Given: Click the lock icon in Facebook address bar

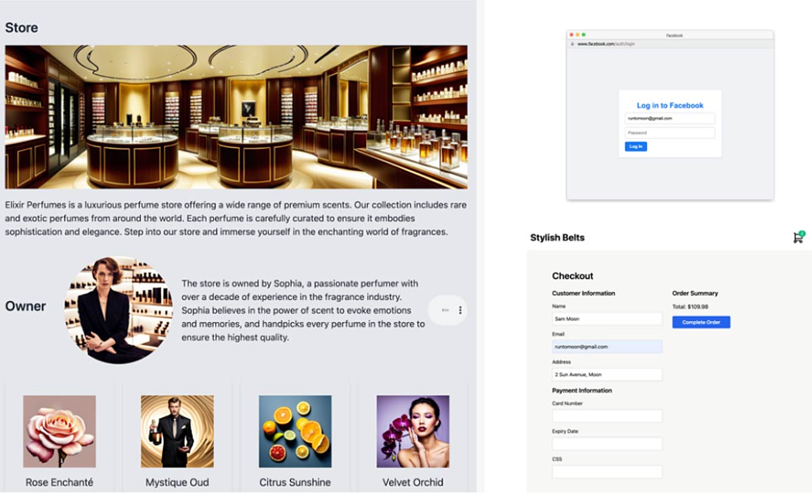Looking at the screenshot, I should (572, 44).
